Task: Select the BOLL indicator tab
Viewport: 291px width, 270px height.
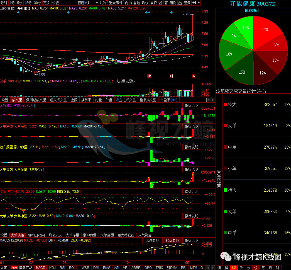Action: click(x=73, y=267)
